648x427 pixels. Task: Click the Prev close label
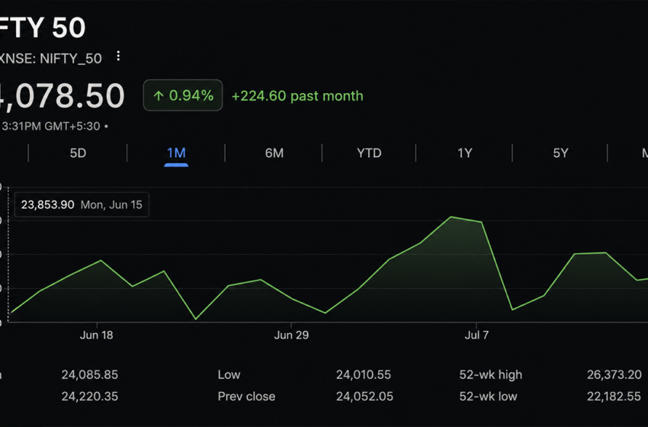click(x=246, y=396)
